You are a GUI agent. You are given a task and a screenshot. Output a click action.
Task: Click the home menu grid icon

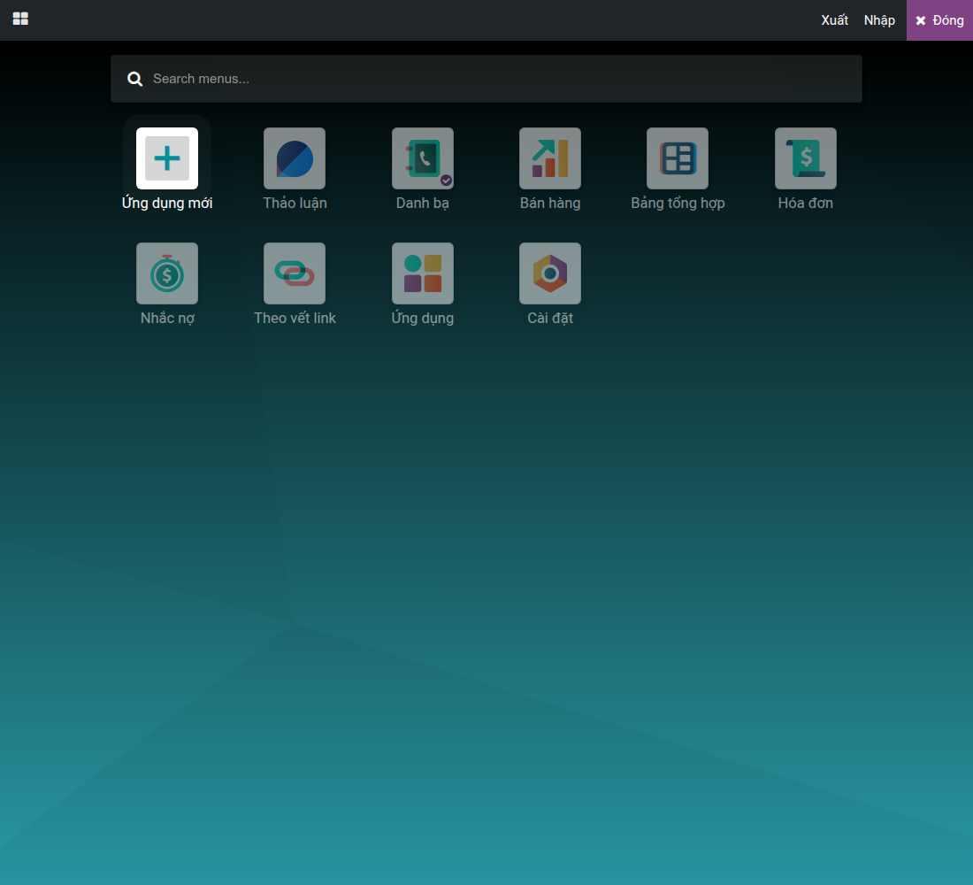click(x=20, y=19)
